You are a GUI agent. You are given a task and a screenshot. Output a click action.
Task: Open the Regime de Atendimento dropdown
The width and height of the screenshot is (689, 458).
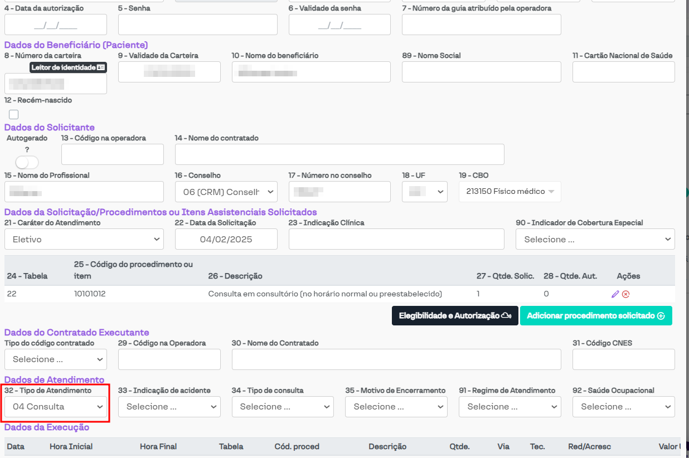pyautogui.click(x=510, y=407)
